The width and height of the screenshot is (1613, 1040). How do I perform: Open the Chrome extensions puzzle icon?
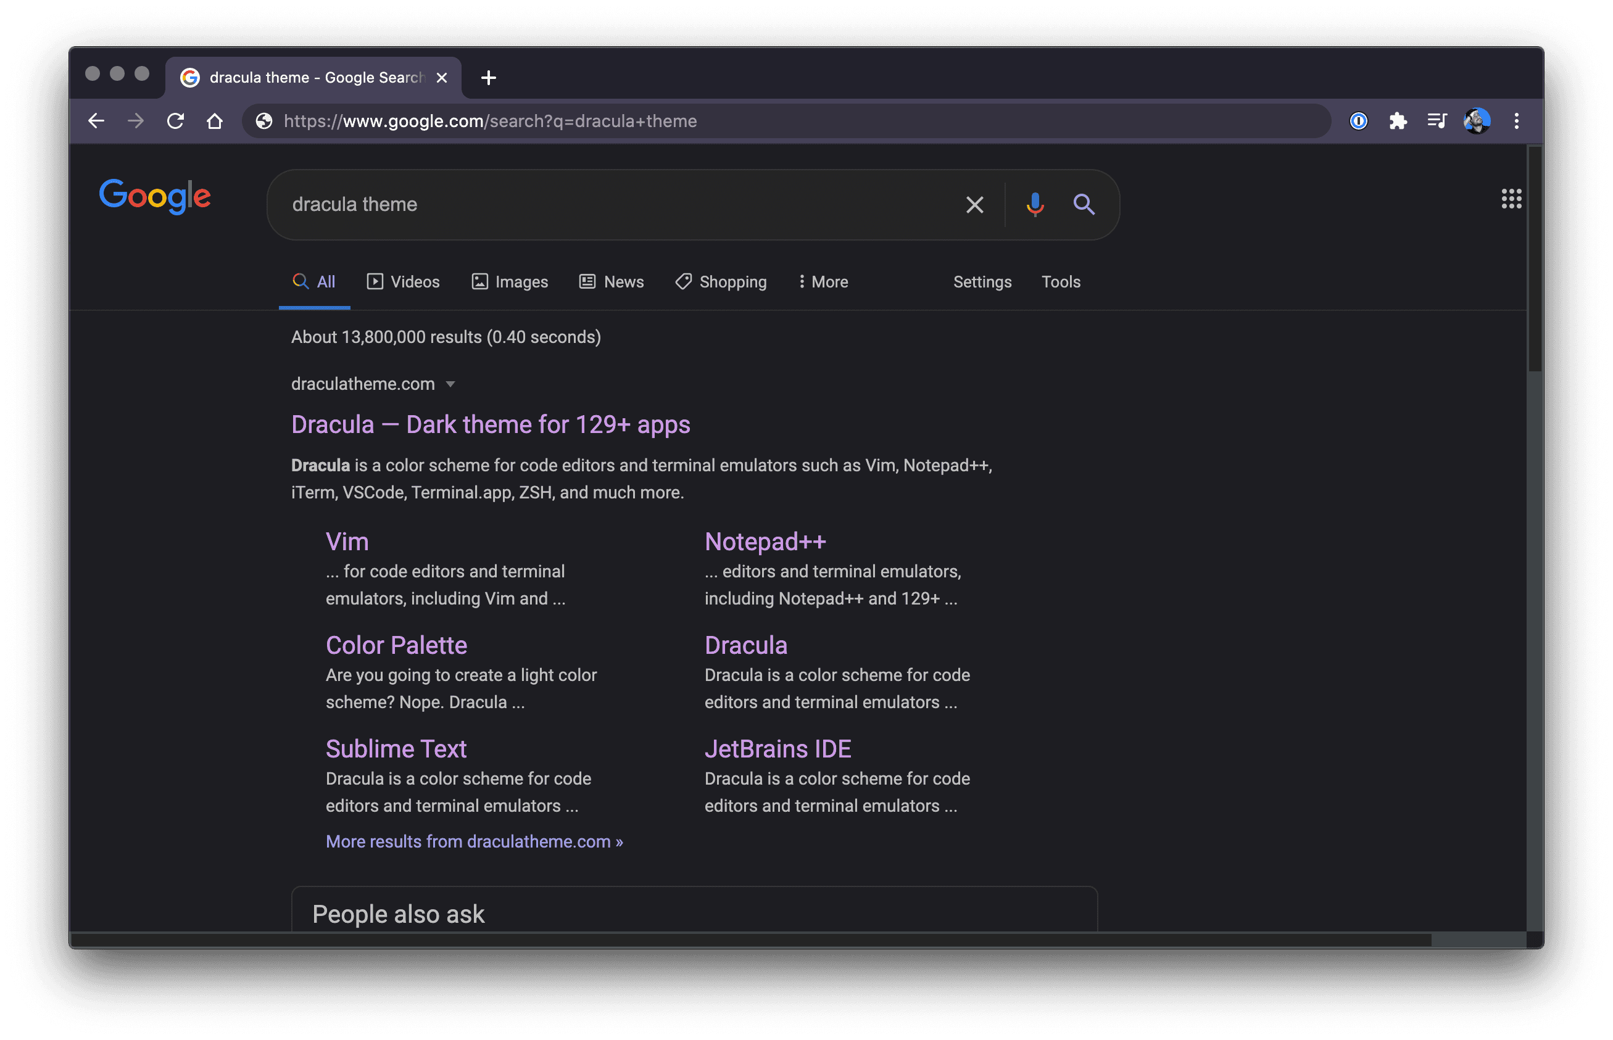[1398, 121]
